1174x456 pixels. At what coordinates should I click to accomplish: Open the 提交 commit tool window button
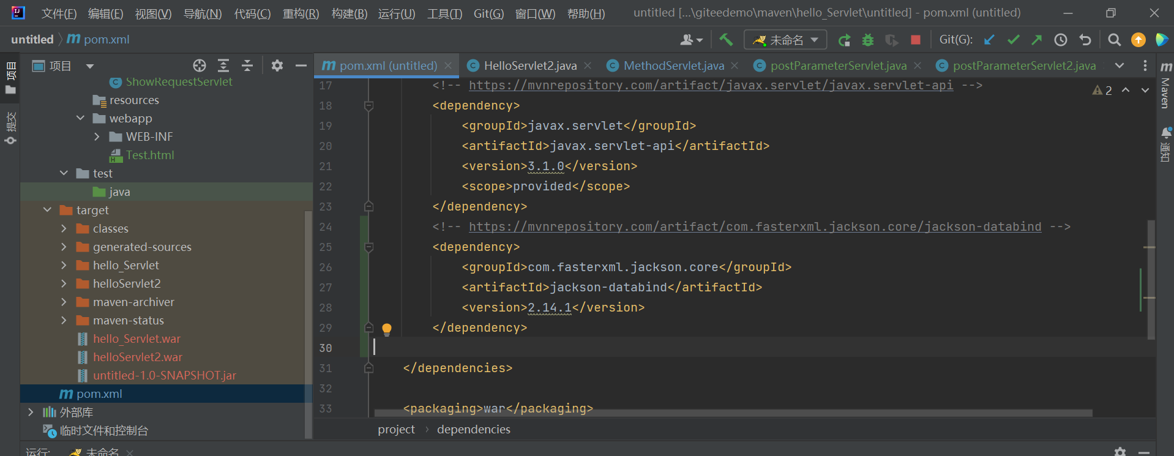pos(10,127)
